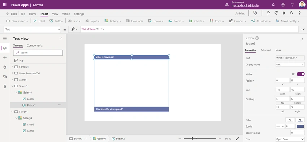Screen dimensions: 307x142
Task: Open the New screen dropdown
Action: tap(17, 21)
